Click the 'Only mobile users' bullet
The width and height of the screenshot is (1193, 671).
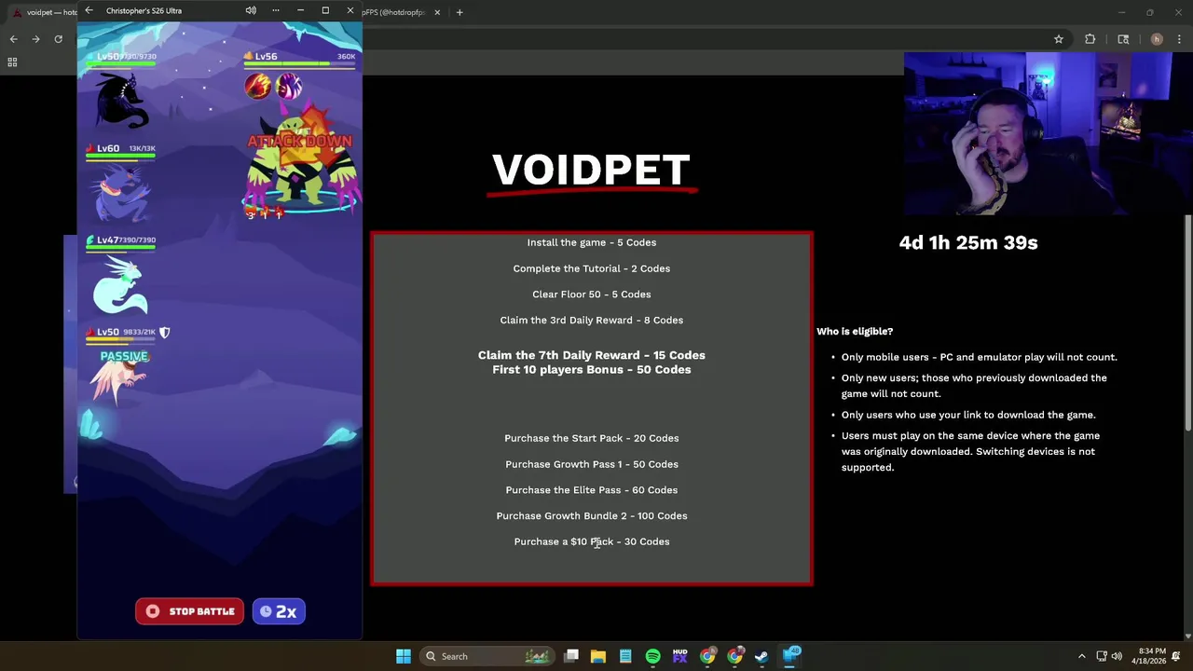point(979,357)
